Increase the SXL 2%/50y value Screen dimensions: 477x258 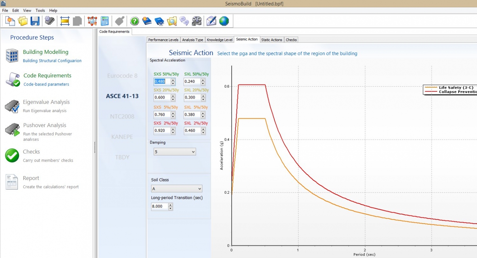point(203,129)
